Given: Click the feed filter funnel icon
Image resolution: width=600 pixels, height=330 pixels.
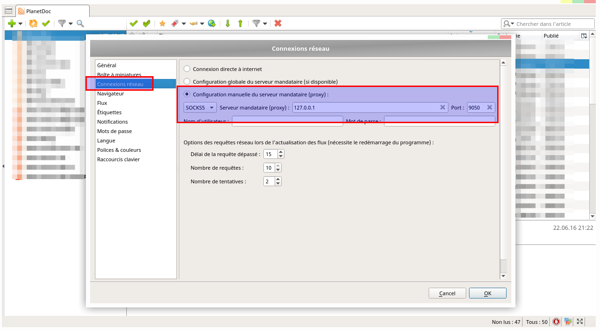Looking at the screenshot, I should 62,23.
